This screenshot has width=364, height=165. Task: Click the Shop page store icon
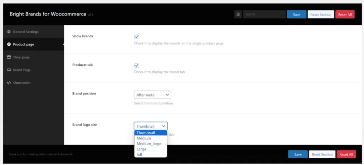pyautogui.click(x=9, y=57)
